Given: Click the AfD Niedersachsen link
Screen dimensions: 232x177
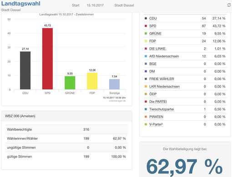Looking at the screenshot, I should pos(164,56).
